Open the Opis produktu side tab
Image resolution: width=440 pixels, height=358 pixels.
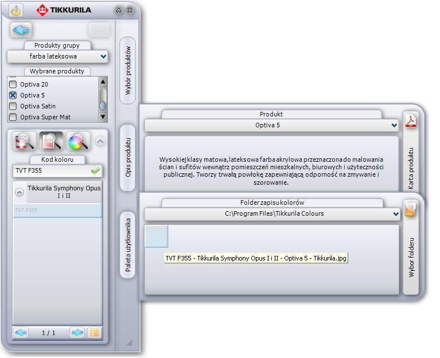tap(128, 158)
